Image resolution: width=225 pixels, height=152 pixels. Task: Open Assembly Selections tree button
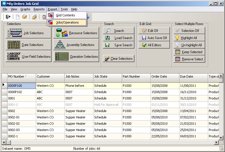pyautogui.click(x=76, y=45)
